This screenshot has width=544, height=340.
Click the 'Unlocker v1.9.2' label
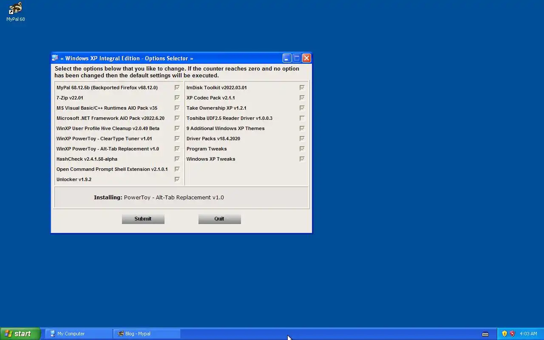tap(74, 179)
